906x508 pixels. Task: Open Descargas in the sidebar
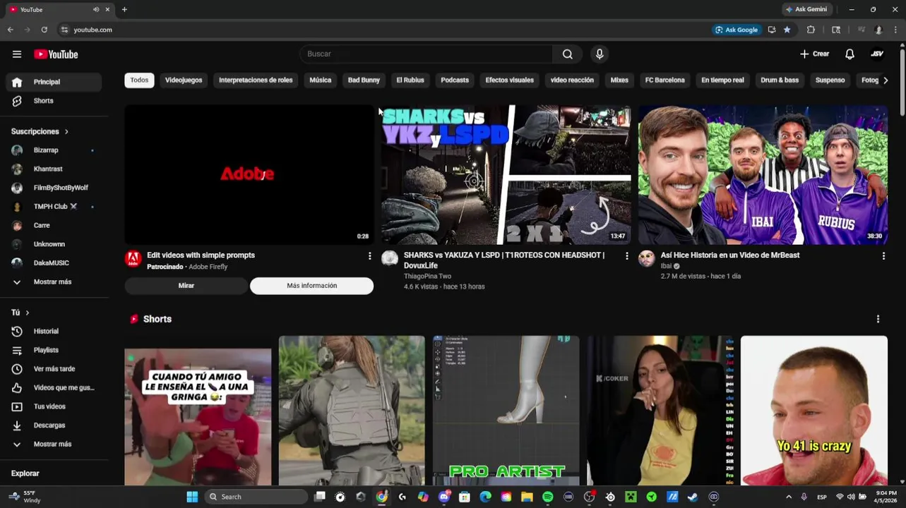[54, 425]
